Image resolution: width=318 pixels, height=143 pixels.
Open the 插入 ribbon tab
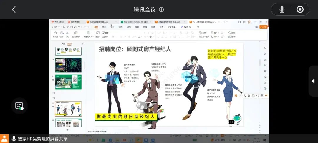tap(104, 27)
